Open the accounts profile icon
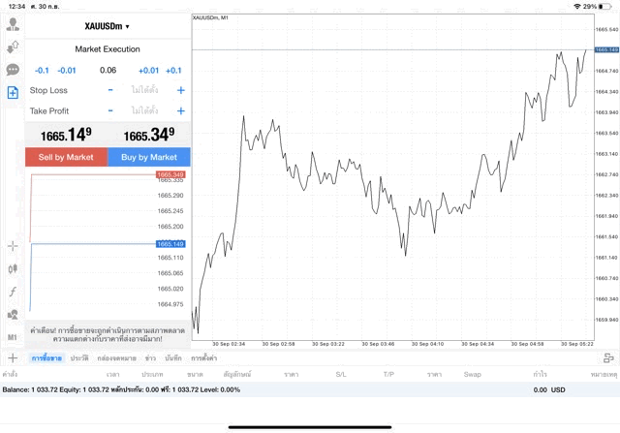 (x=13, y=25)
